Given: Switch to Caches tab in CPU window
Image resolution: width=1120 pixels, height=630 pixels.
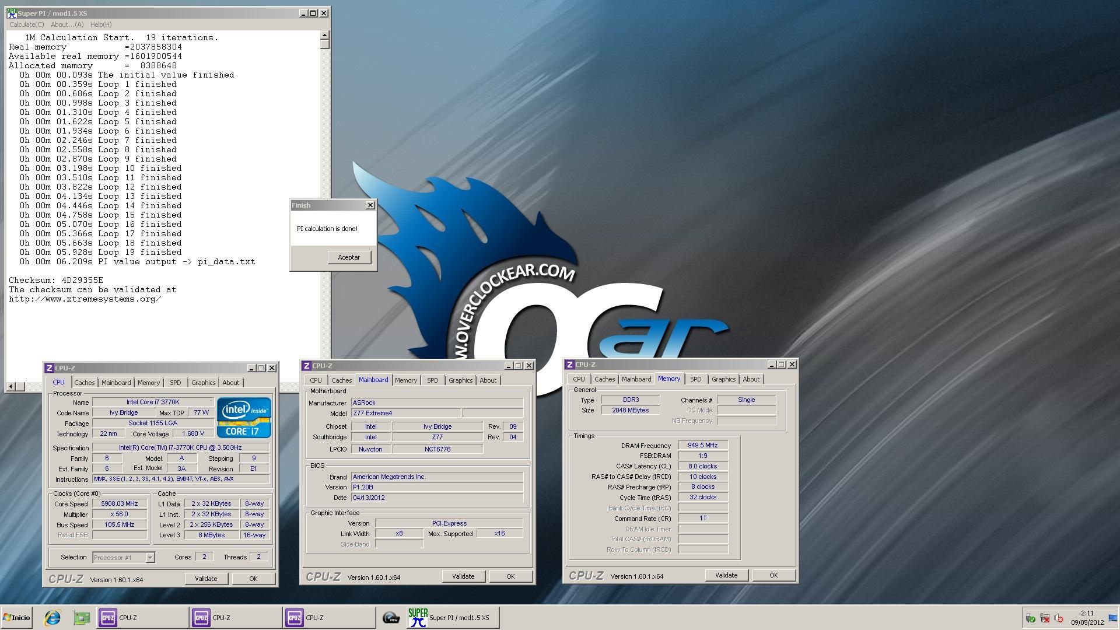Looking at the screenshot, I should point(84,383).
